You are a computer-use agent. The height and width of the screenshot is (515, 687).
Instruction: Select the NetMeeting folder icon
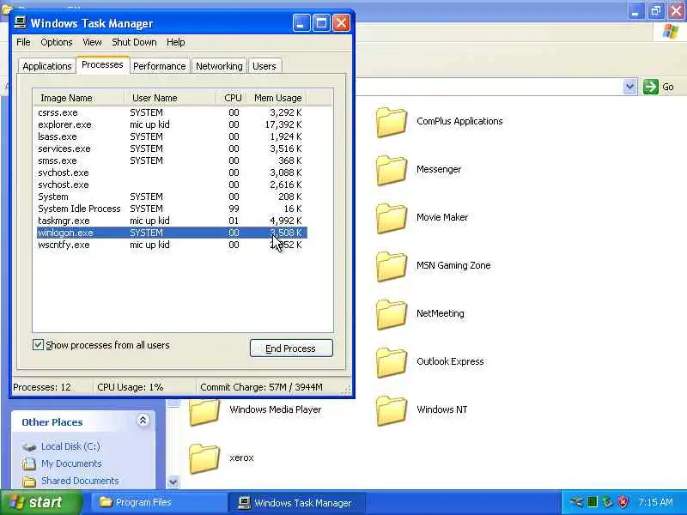392,314
